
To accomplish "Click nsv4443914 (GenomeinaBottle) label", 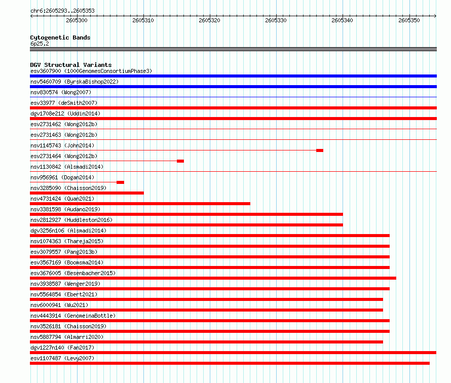I will [x=73, y=316].
